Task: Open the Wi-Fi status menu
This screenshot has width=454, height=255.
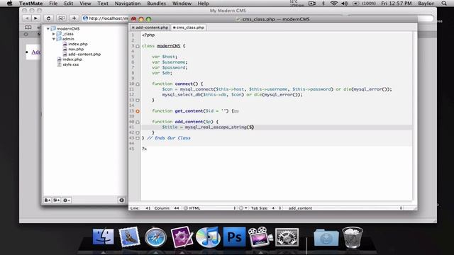Action: (x=334, y=4)
